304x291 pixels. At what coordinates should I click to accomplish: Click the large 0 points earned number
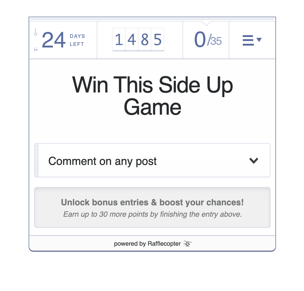pyautogui.click(x=200, y=39)
